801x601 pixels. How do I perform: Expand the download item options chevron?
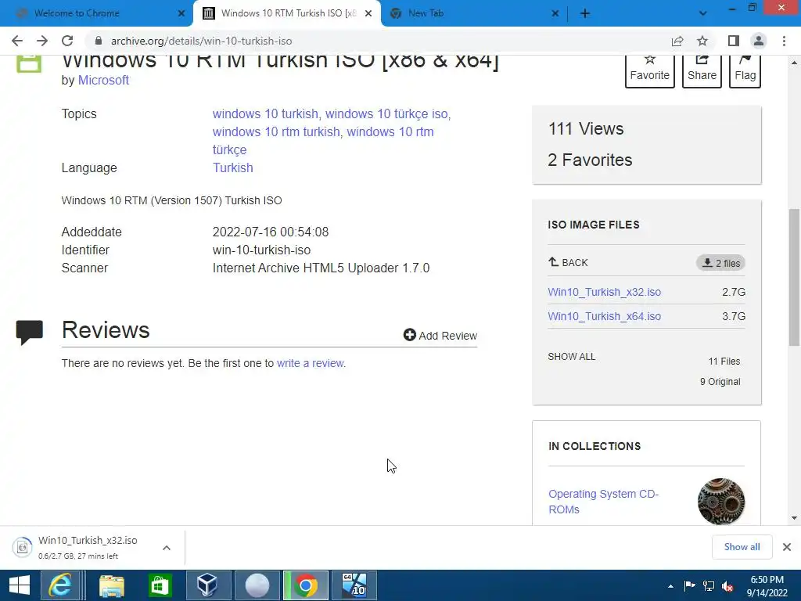(x=167, y=548)
